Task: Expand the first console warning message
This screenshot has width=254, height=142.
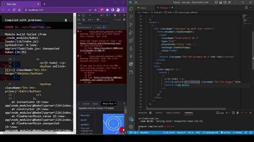Action: pos(81,32)
